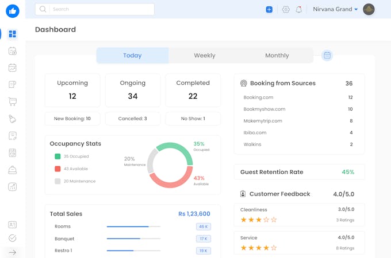Screen dimensions: 391x258
Task: Click the 35% Occupied label
Action: pos(201,146)
